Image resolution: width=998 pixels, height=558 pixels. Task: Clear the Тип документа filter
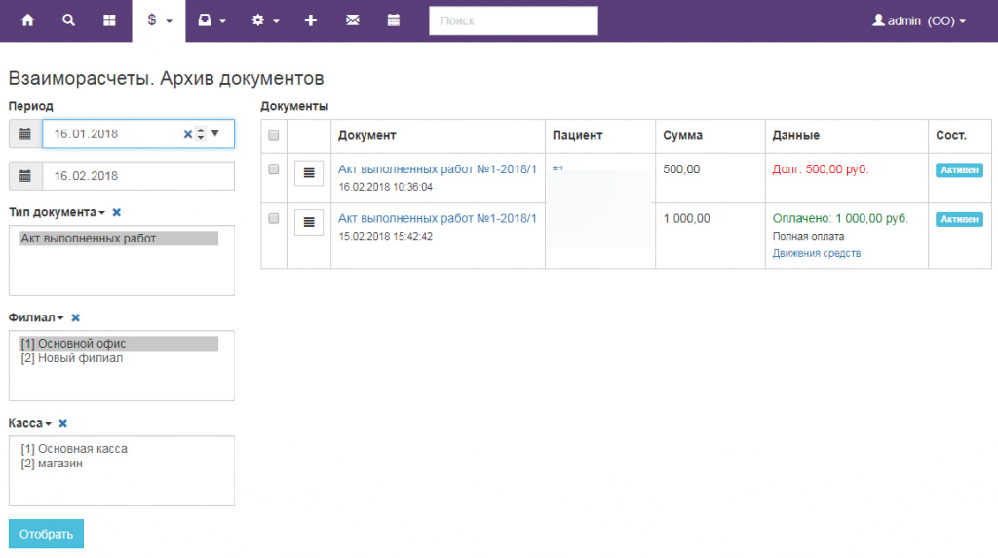pos(117,212)
